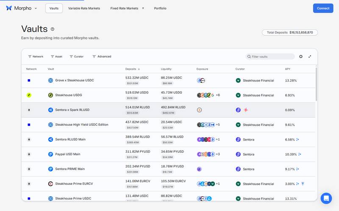Click rewards sparkle icon beside 10.39% APY
This screenshot has height=211, width=339.
click(x=300, y=154)
